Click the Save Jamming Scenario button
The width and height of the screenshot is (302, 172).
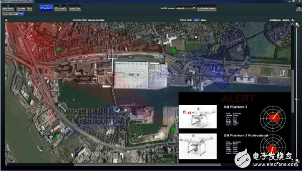[207, 8]
